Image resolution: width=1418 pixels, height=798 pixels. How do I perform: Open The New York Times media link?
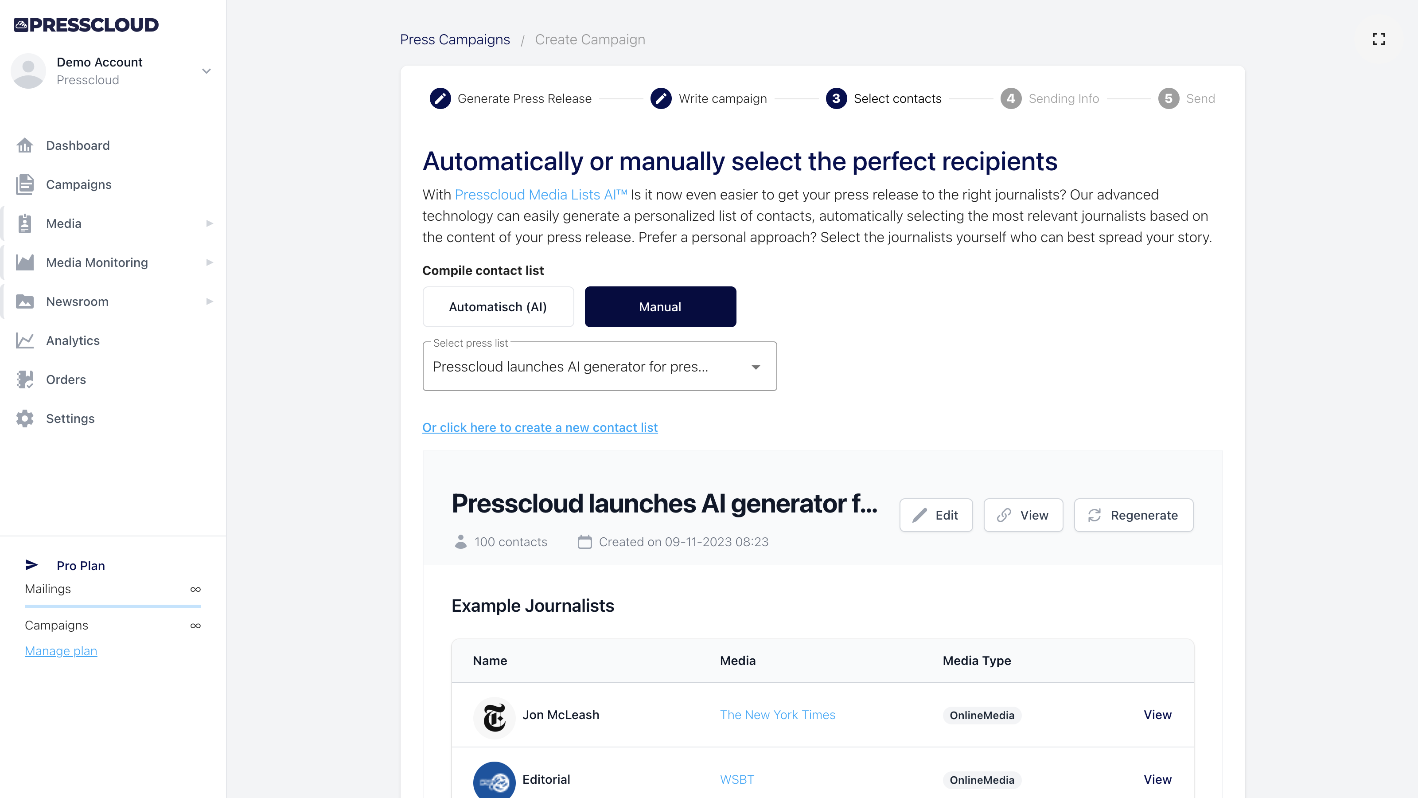[777, 714]
